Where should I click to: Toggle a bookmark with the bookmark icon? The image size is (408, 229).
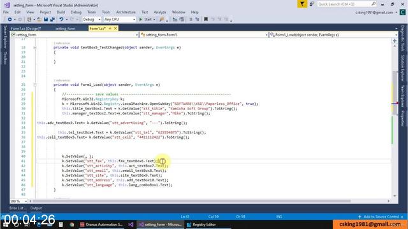coord(206,20)
